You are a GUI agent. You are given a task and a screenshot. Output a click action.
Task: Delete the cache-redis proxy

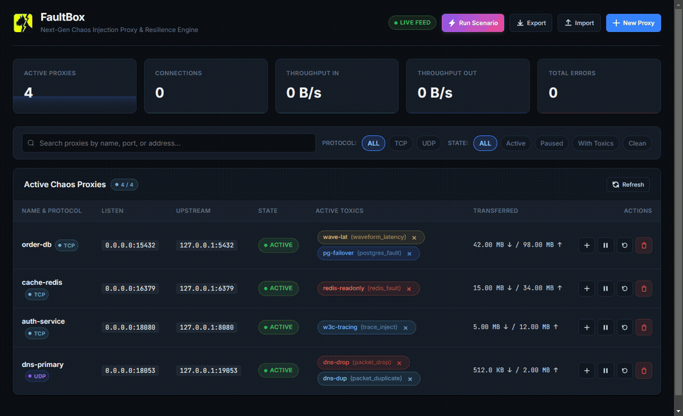[x=644, y=288]
